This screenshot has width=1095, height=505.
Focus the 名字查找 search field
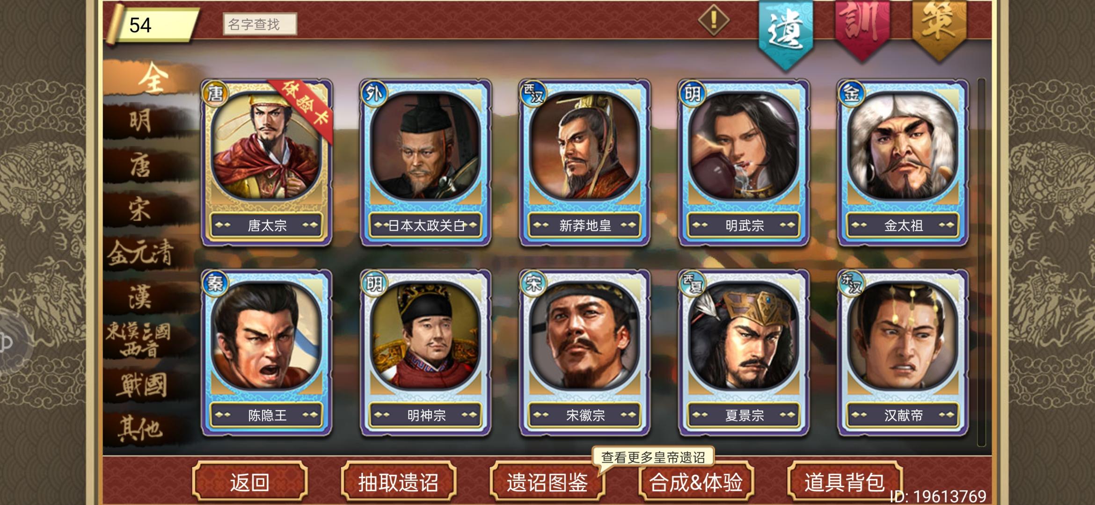coord(260,24)
